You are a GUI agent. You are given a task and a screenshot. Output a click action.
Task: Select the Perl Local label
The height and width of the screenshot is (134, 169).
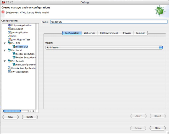[16, 50]
